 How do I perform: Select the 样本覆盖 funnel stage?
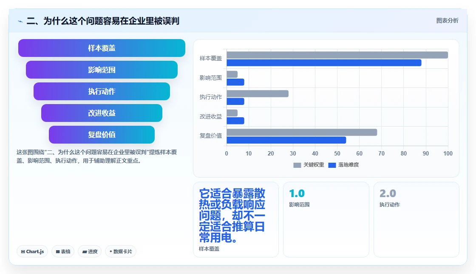102,48
